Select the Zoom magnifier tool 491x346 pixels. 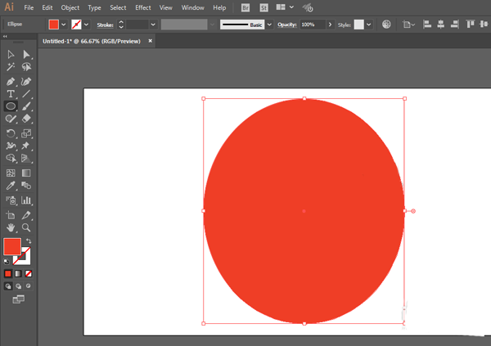tap(26, 227)
